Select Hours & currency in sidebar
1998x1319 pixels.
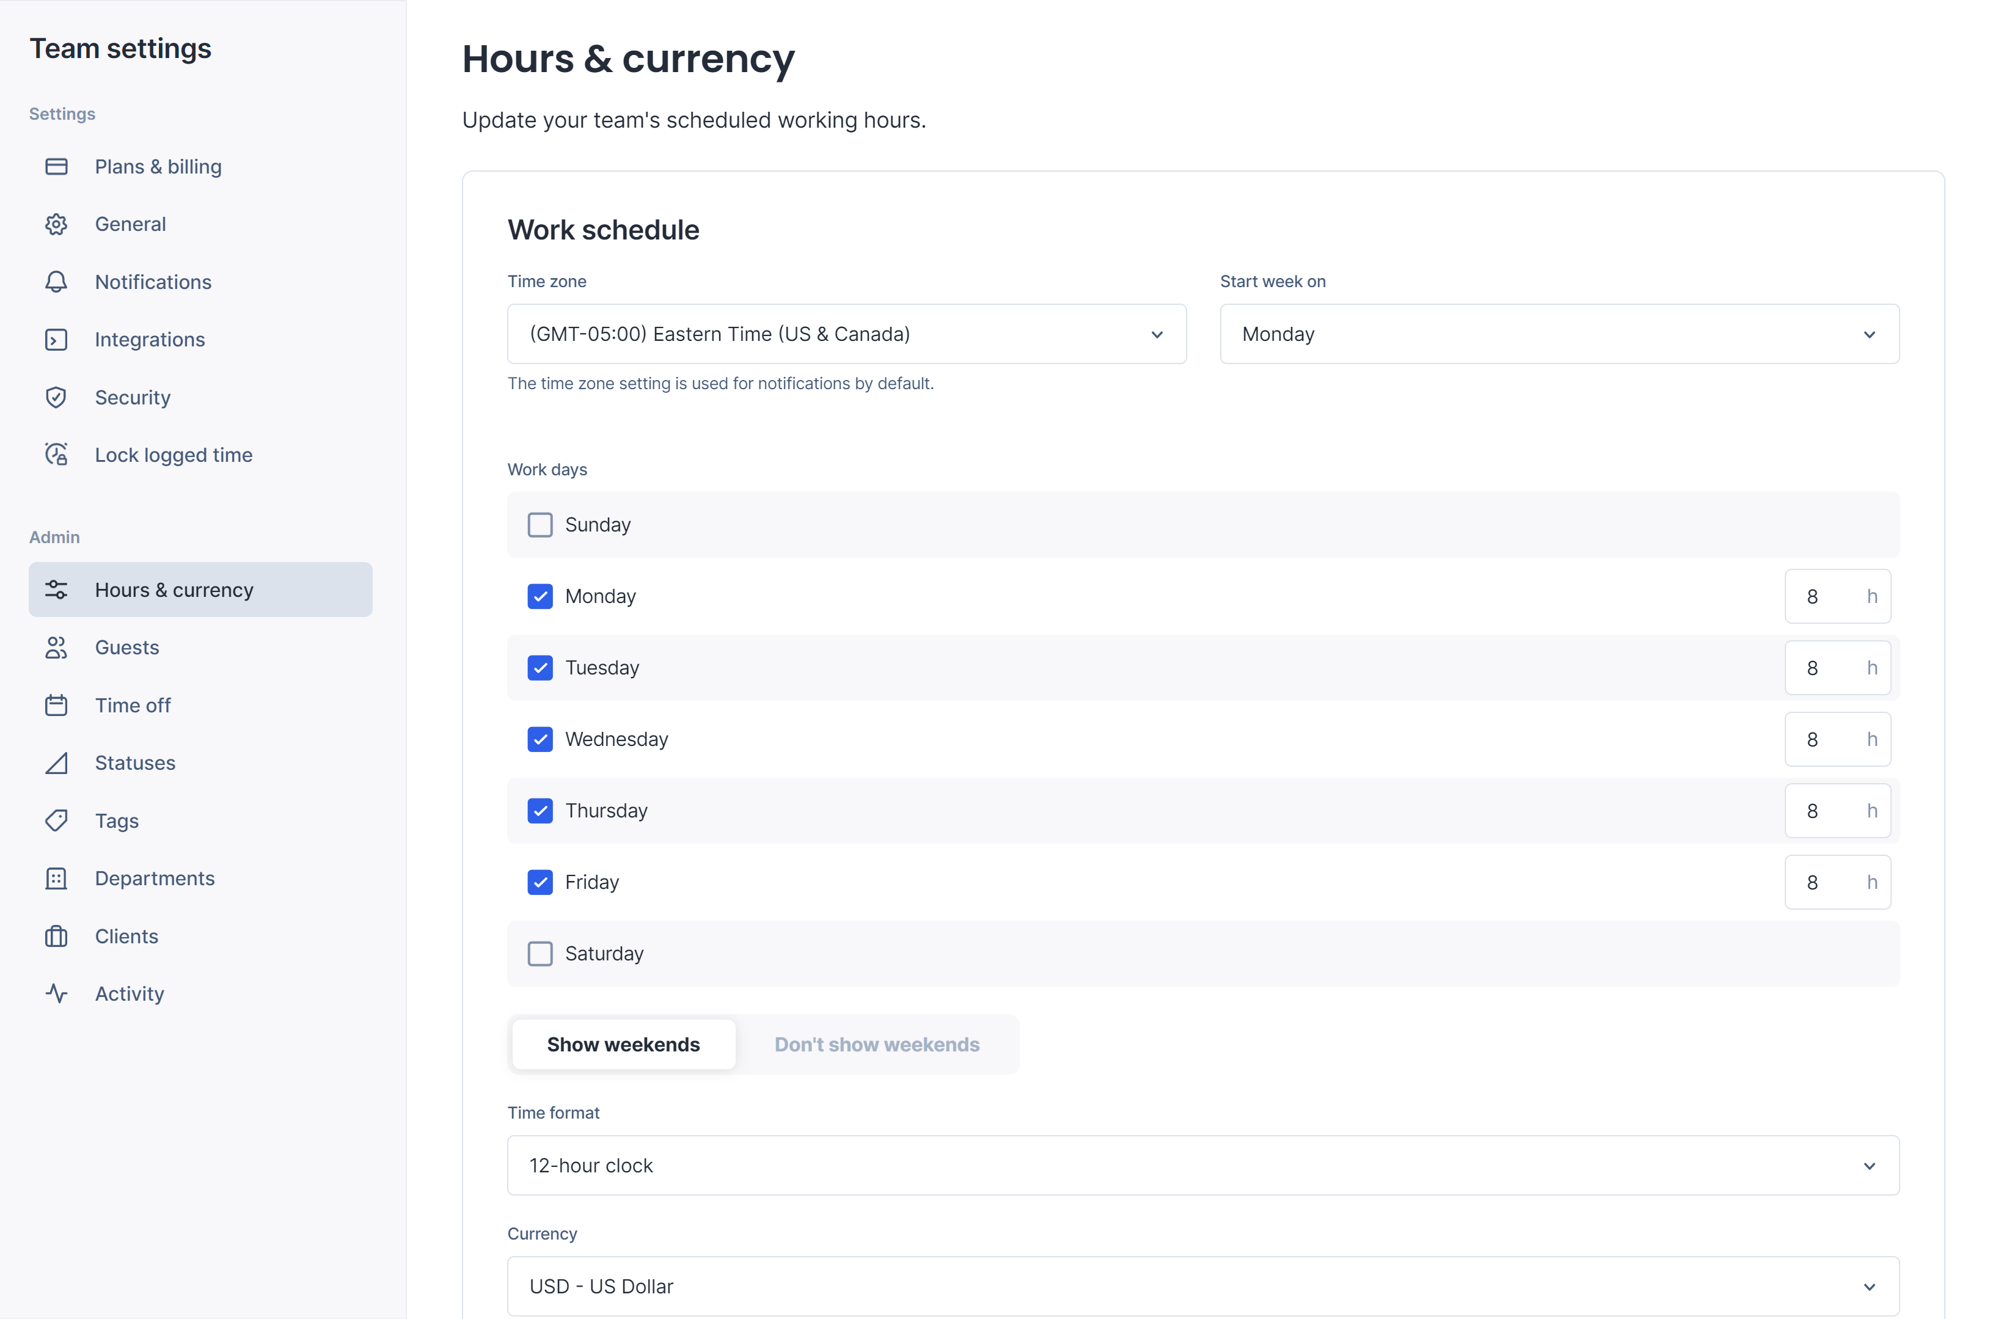tap(200, 590)
